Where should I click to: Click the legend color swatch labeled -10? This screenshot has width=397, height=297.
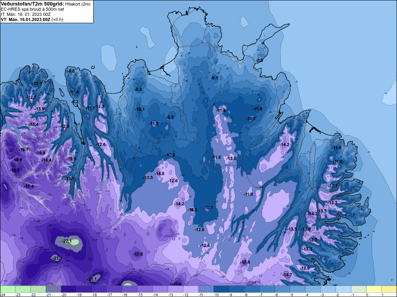coord(221,289)
